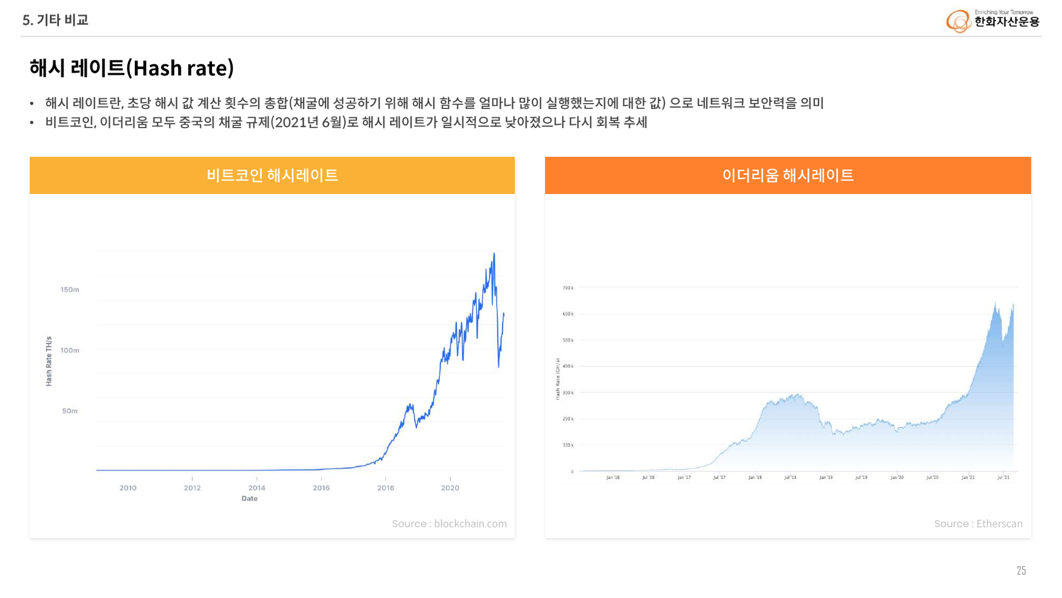The image size is (1062, 598).
Task: Click the "Jan '18" tick on Ethereum chart
Action: (754, 477)
